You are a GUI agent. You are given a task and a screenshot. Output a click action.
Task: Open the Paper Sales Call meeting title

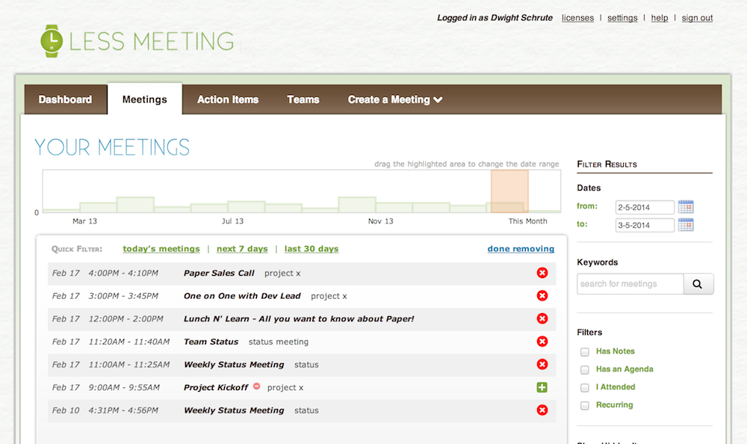(x=219, y=273)
